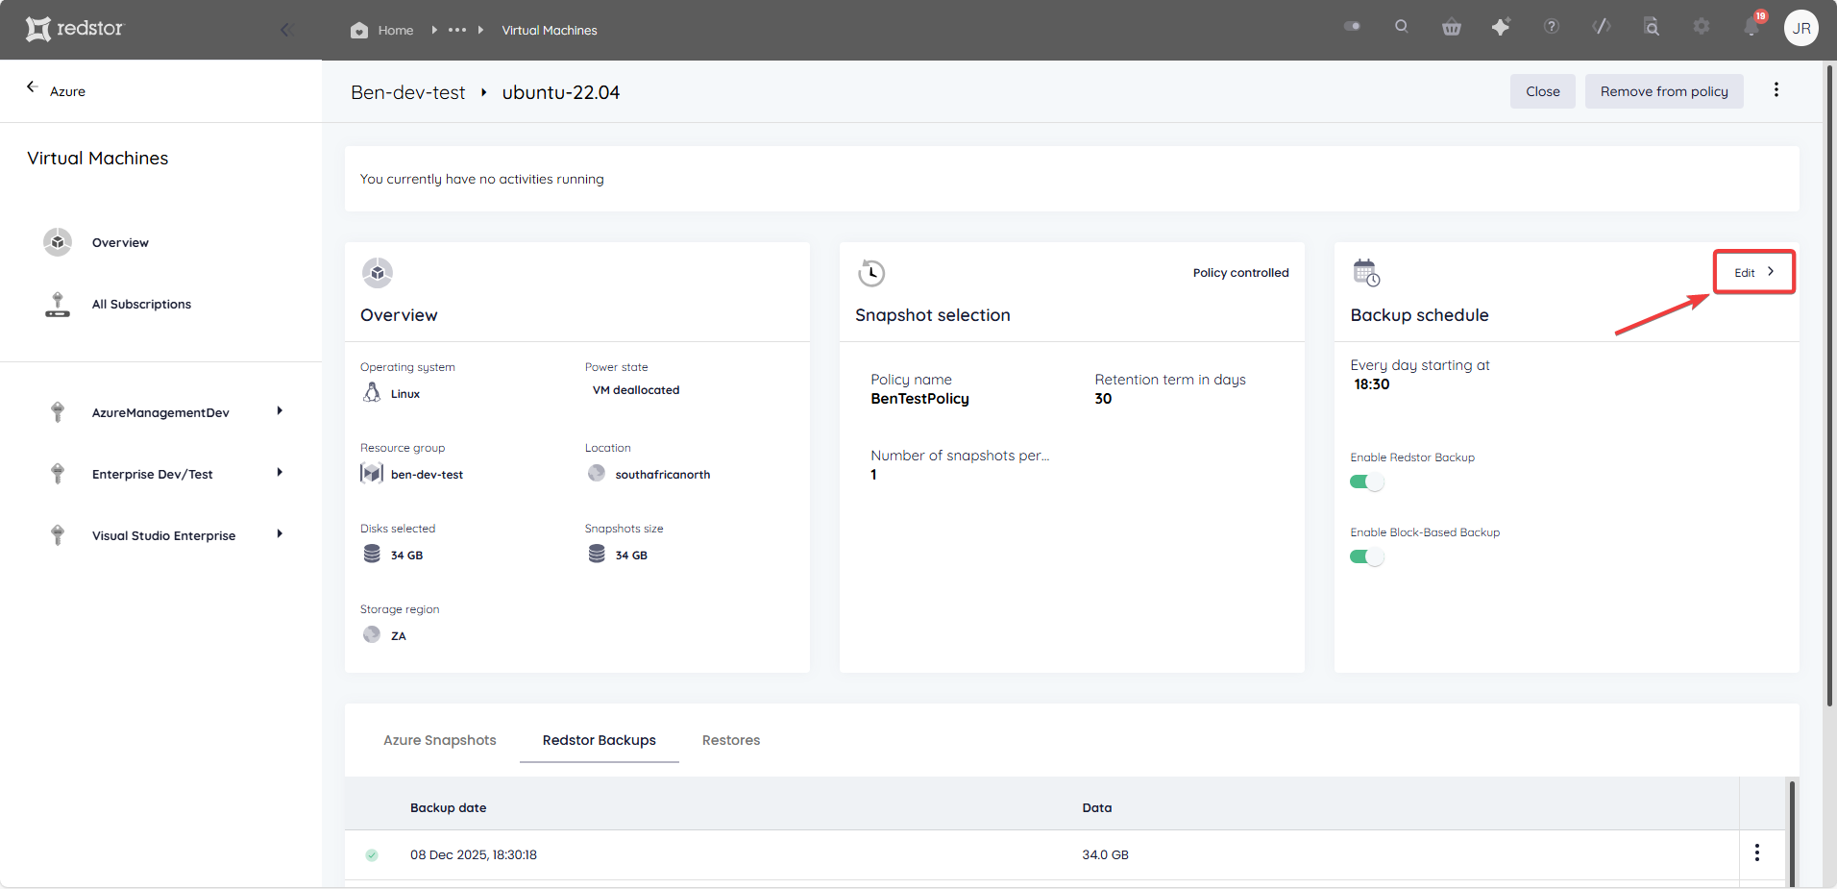Screen dimensions: 1837x889
Task: Open breadcrumb ellipsis menu
Action: [x=457, y=30]
